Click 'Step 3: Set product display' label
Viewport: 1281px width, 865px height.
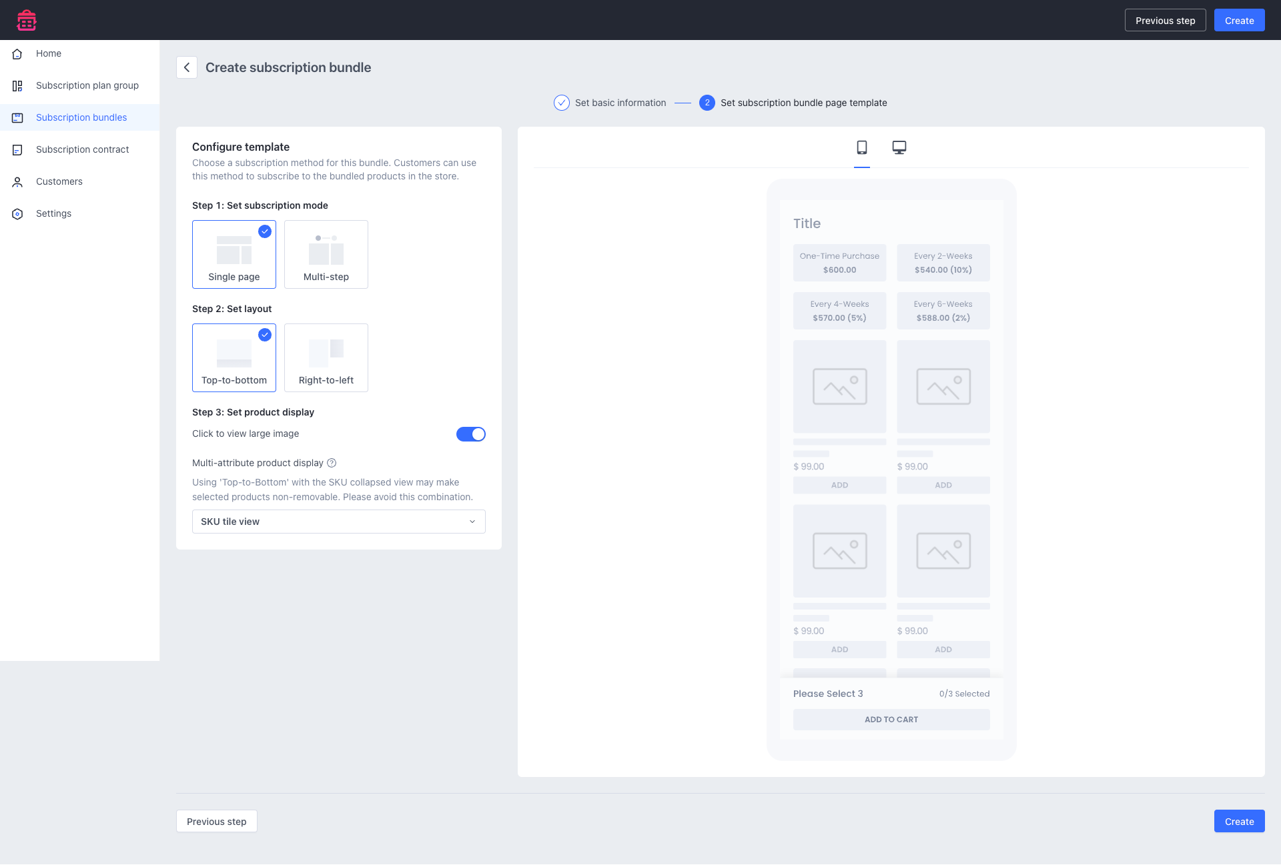(253, 412)
